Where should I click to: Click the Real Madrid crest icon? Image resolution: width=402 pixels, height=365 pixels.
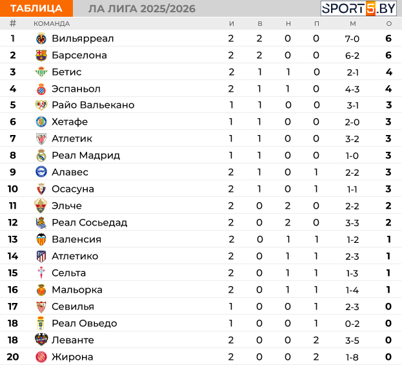tap(41, 155)
